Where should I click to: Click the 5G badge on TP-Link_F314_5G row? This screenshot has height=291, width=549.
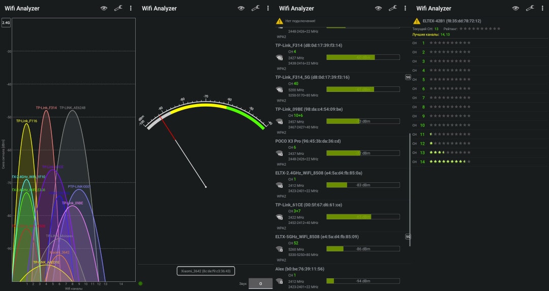pyautogui.click(x=408, y=77)
